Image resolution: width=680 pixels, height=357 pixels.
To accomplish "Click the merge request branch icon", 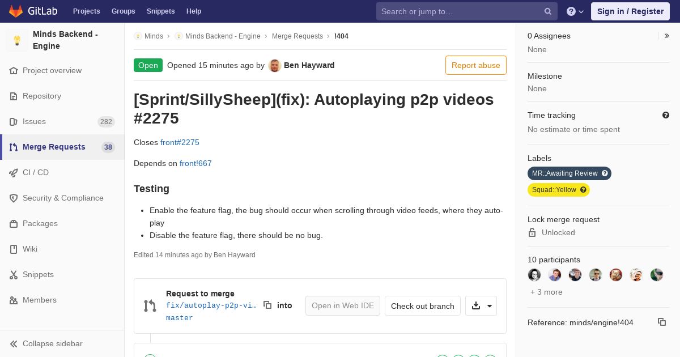I will tap(150, 306).
